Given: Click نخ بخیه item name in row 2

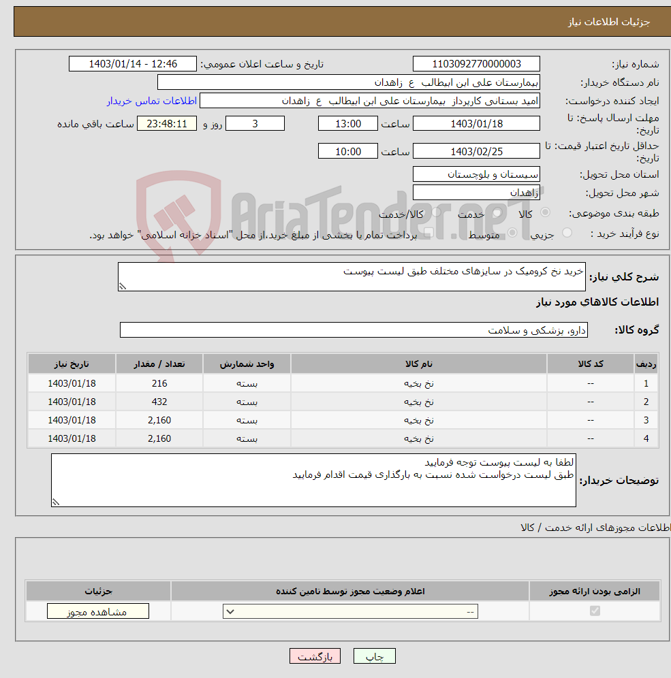Looking at the screenshot, I should (x=419, y=402).
